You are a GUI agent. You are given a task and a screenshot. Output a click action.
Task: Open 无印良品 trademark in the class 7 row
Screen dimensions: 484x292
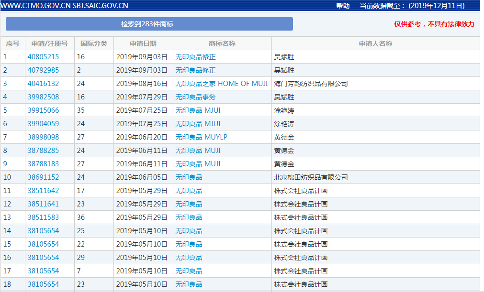[189, 271]
